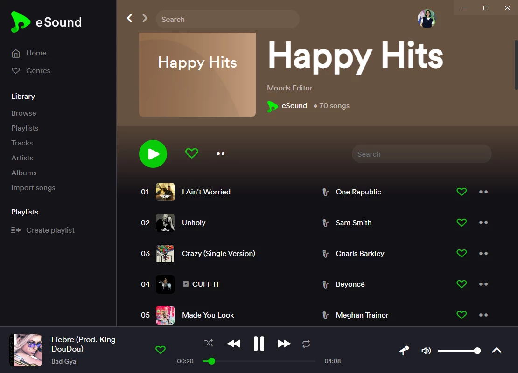Pause the current song
Viewport: 518px width, 373px height.
coord(259,344)
